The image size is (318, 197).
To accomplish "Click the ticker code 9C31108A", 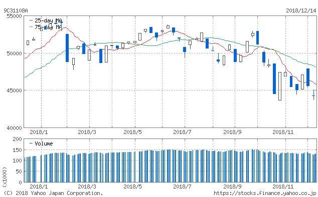I will coord(16,10).
